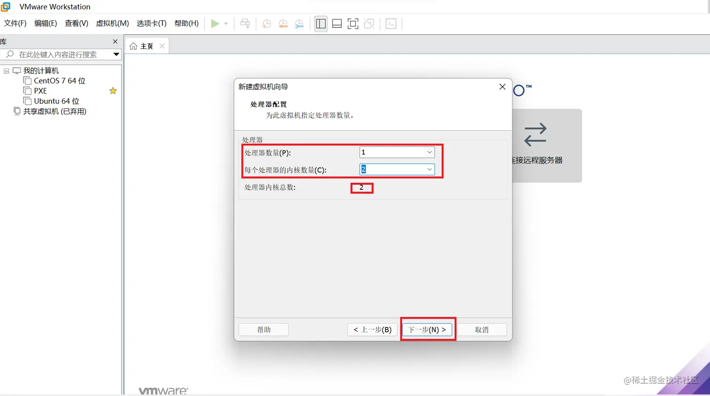Toggle the favorite star for PXE
Viewport: 710px width, 396px height.
[x=113, y=91]
